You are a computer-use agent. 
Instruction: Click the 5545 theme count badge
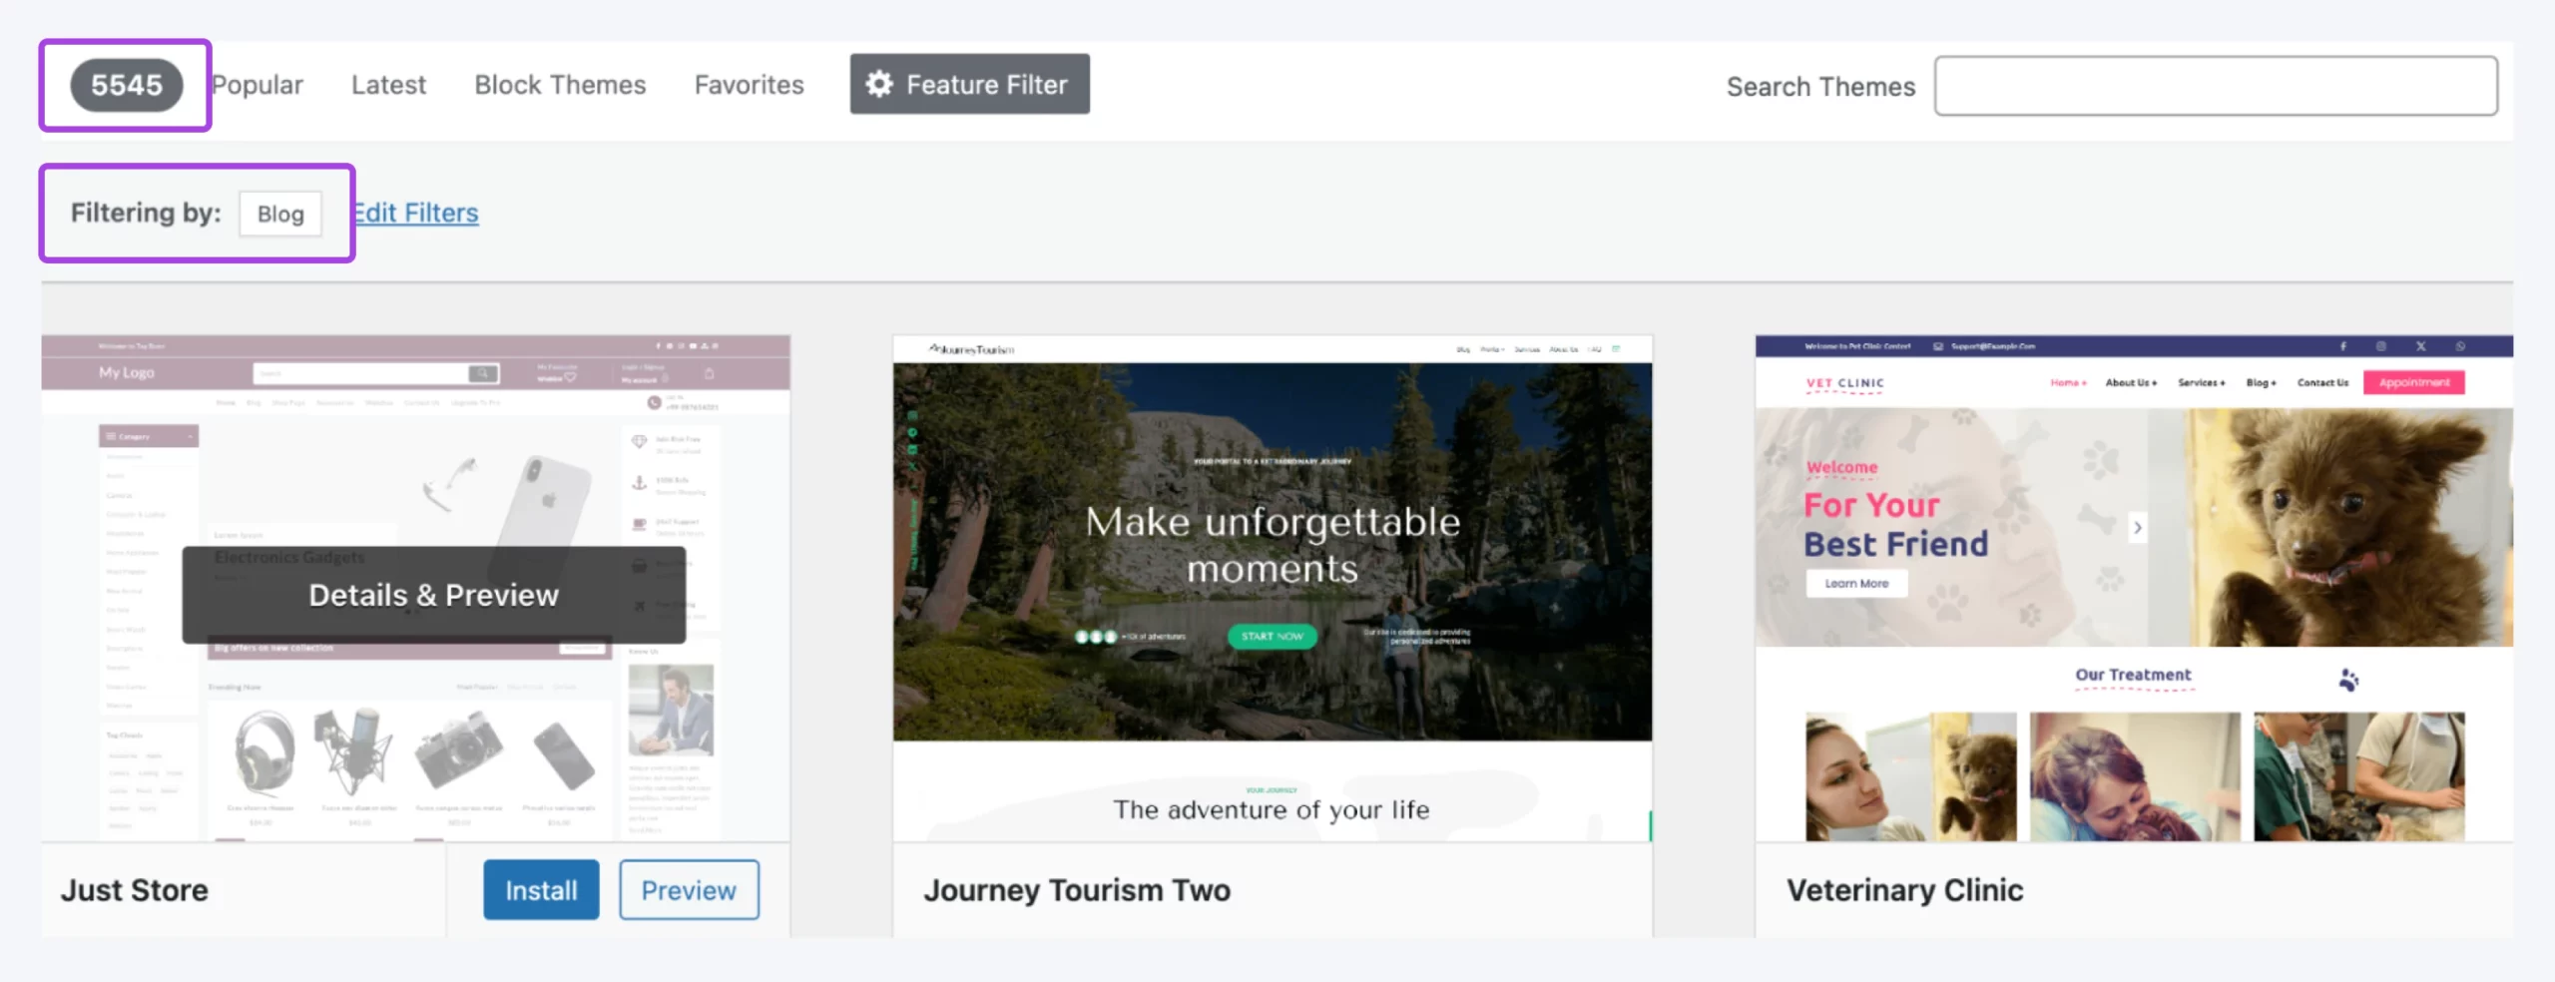(127, 85)
